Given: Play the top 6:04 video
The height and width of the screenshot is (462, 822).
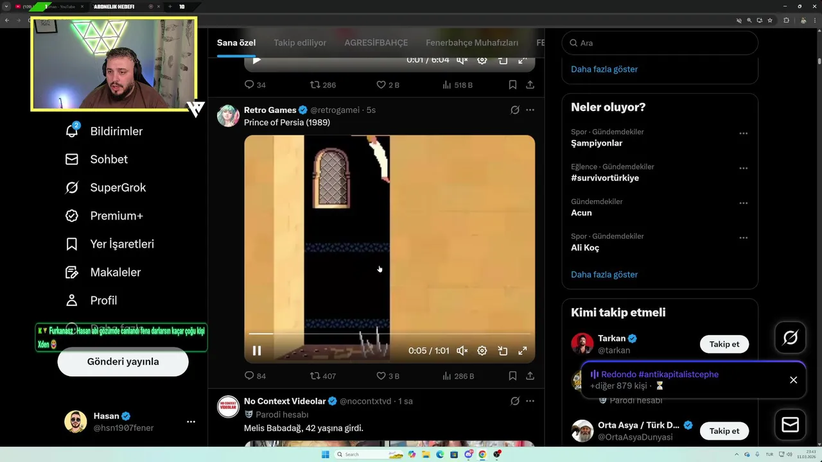Looking at the screenshot, I should click(x=257, y=60).
